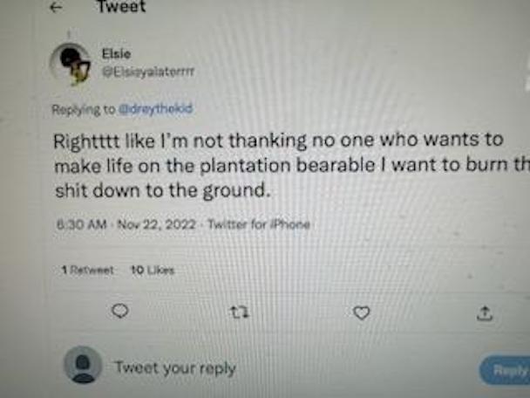Click the share upload icon
This screenshot has width=530, height=398.
point(485,312)
